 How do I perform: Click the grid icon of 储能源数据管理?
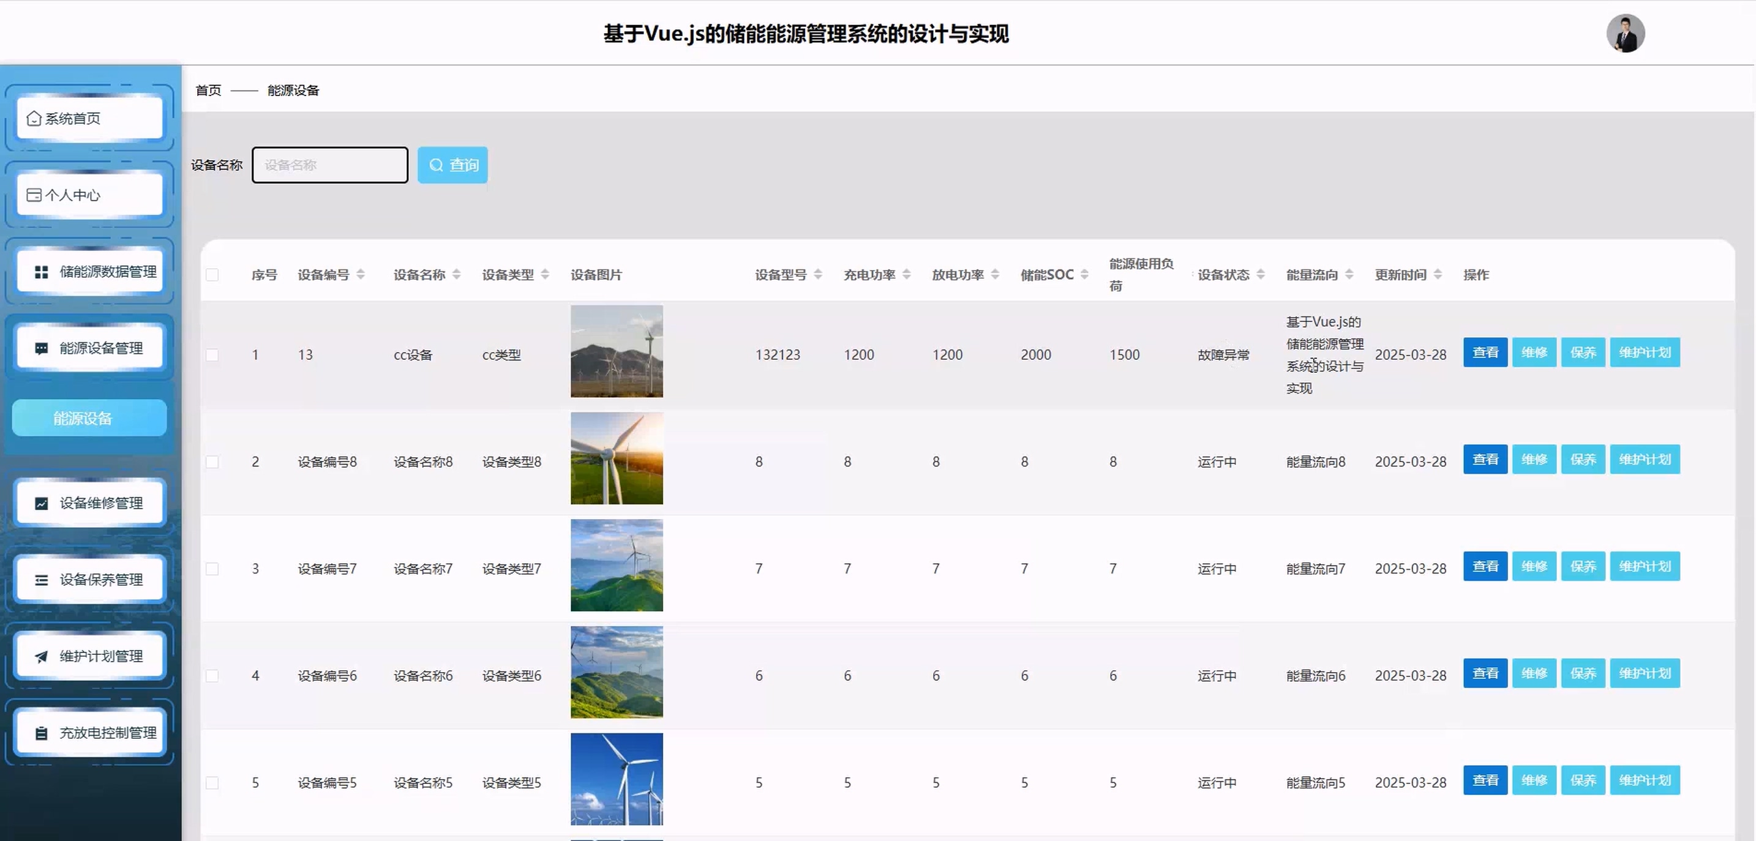42,272
